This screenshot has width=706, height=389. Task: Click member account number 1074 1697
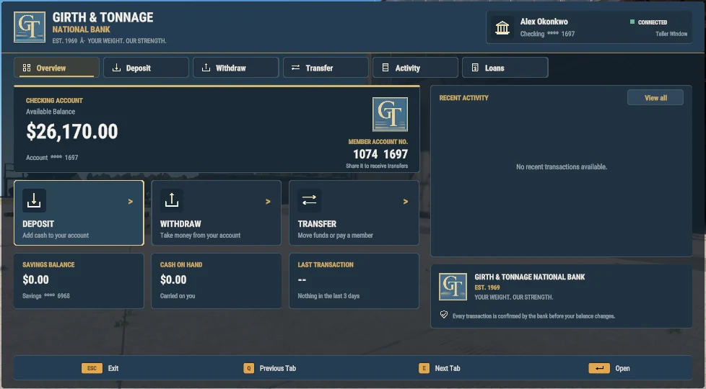pyautogui.click(x=380, y=154)
